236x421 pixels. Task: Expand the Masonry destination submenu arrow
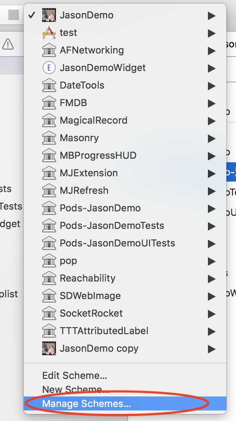[x=211, y=138]
